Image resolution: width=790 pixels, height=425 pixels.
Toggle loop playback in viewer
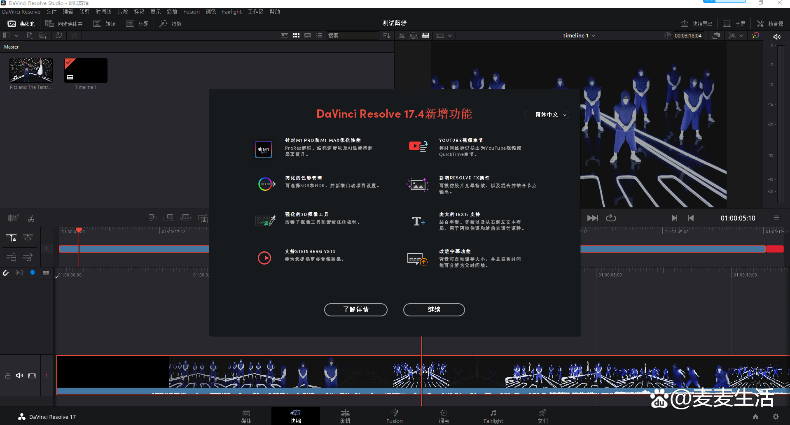pos(611,218)
